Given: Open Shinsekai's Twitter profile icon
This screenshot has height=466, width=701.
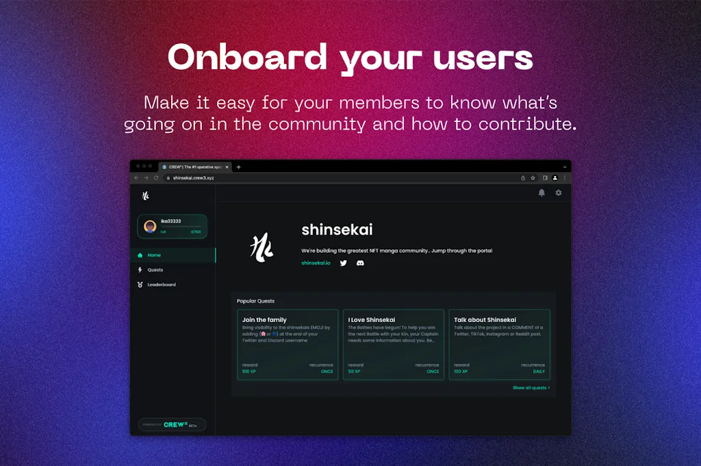Looking at the screenshot, I should click(344, 263).
